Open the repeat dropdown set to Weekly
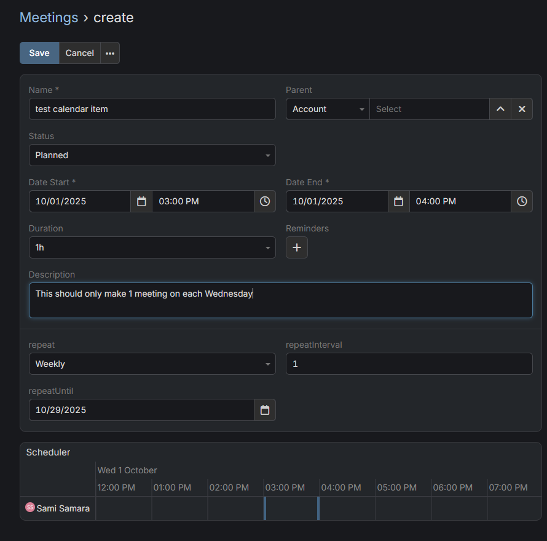547x541 pixels. click(152, 364)
